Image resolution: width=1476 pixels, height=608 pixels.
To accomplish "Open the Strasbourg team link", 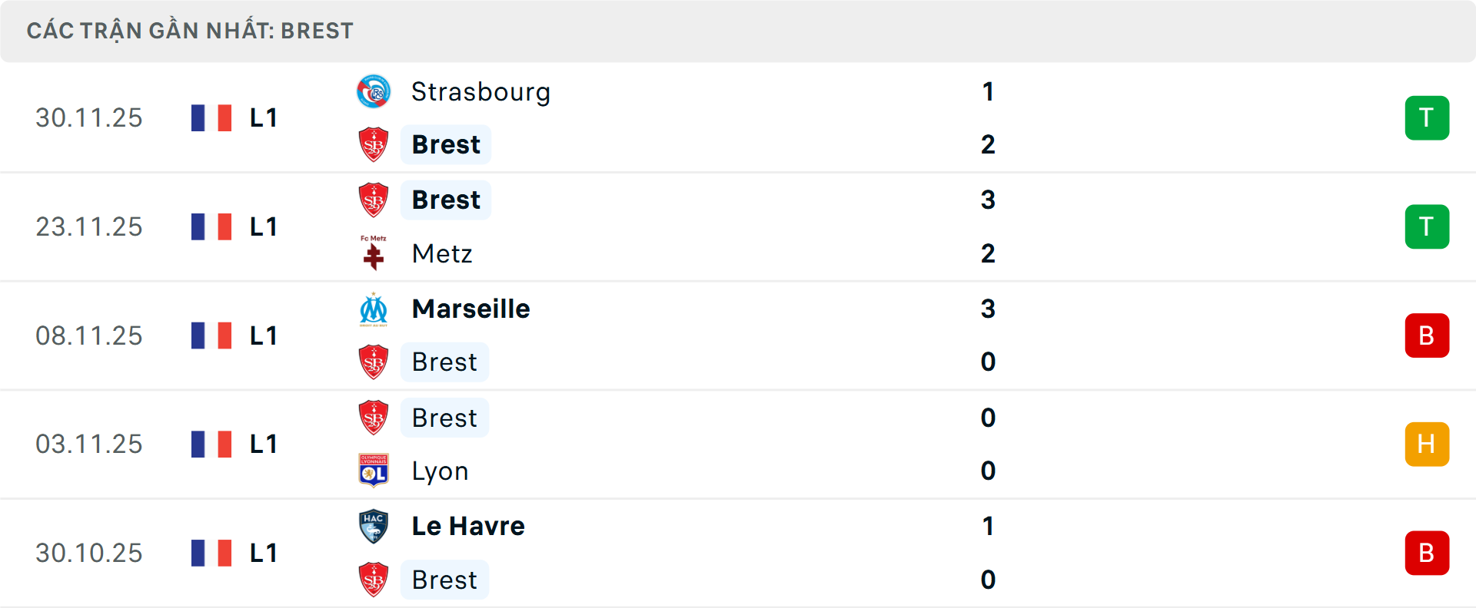I will (480, 92).
